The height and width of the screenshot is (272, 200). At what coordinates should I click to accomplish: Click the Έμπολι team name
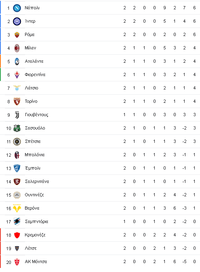(x=33, y=168)
